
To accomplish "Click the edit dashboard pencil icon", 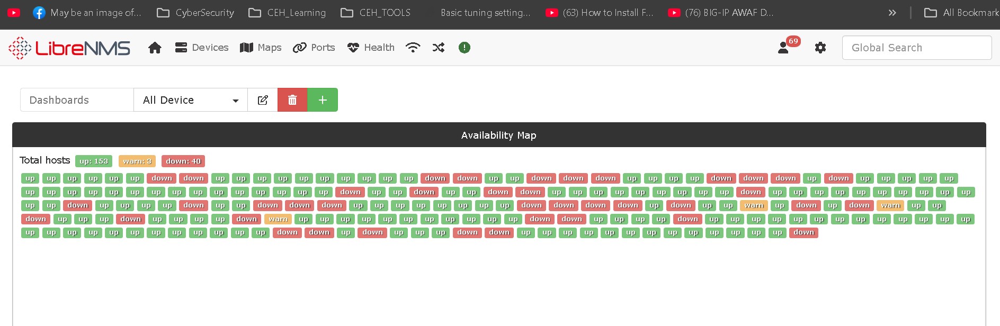I will pos(263,100).
